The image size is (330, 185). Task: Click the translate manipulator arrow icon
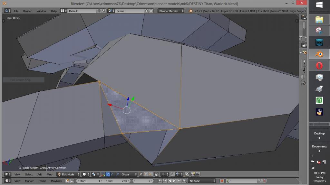click(108, 174)
